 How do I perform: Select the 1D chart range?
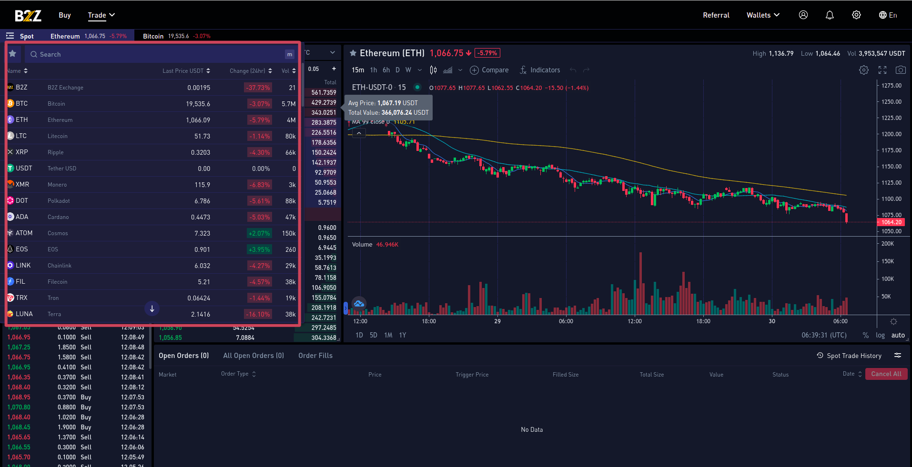359,335
